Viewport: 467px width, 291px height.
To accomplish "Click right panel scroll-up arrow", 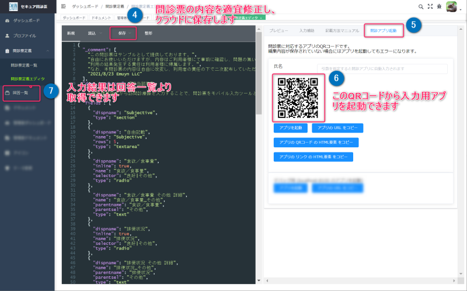I will [x=461, y=29].
